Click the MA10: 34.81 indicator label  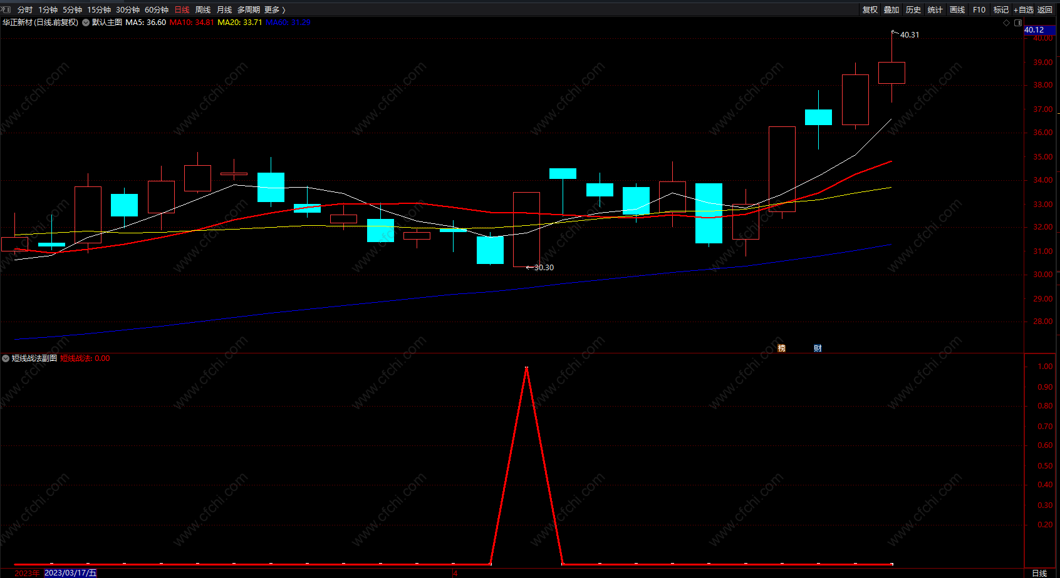coord(192,23)
